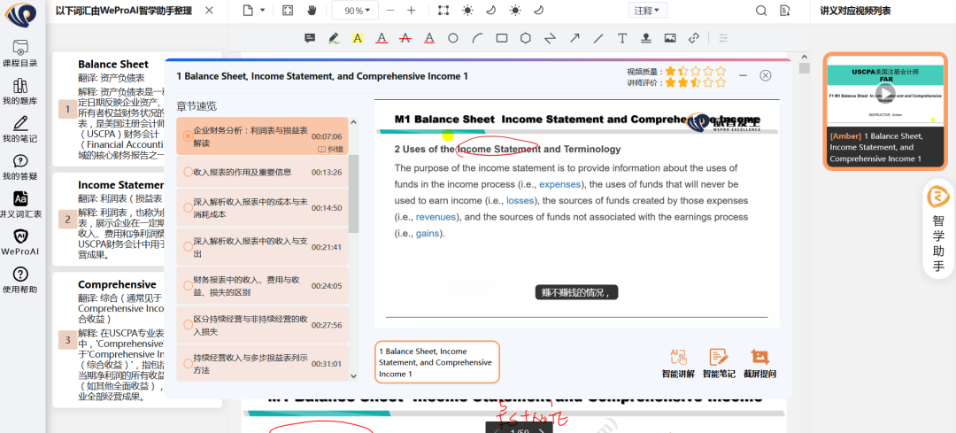Viewport: 956px width, 433px height.
Task: Click the video title box under player
Action: coord(437,362)
